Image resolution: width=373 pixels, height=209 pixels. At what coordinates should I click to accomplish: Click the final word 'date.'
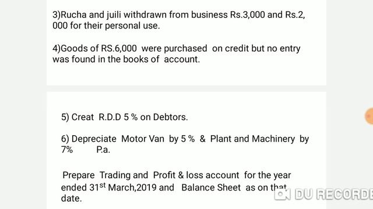tap(71, 199)
